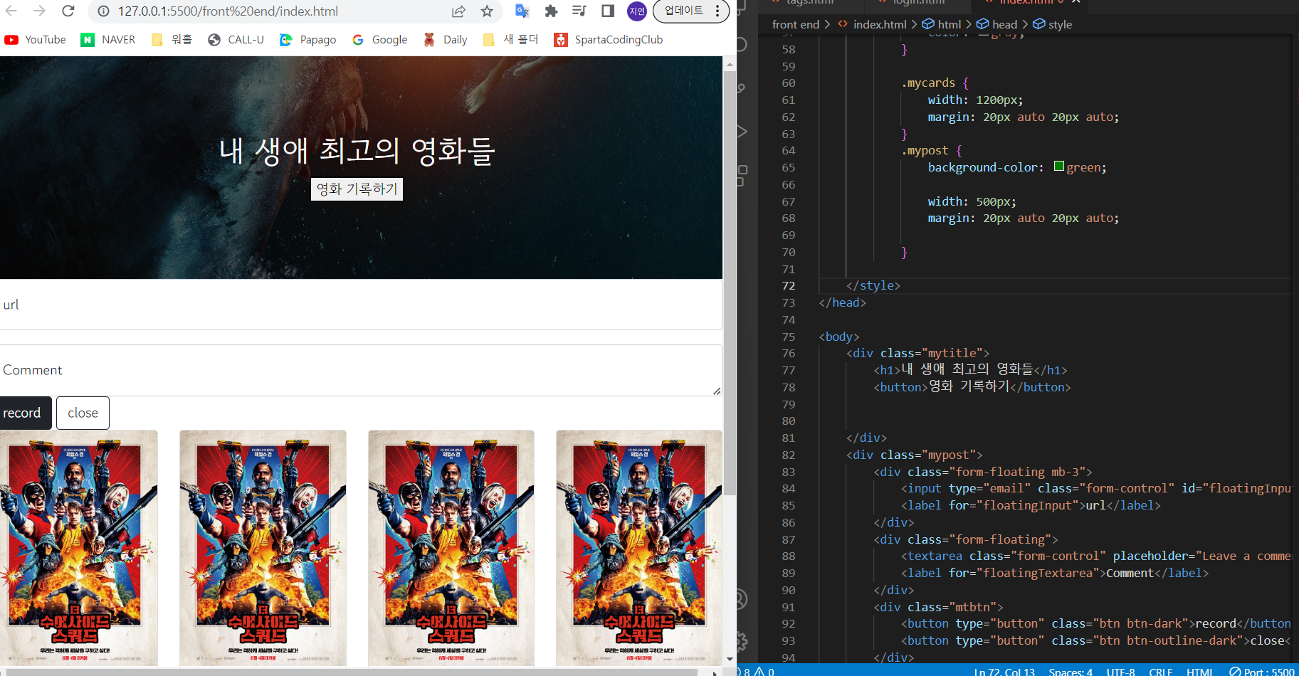This screenshot has width=1299, height=676.
Task: Open Chrome three-dot menu
Action: click(717, 11)
